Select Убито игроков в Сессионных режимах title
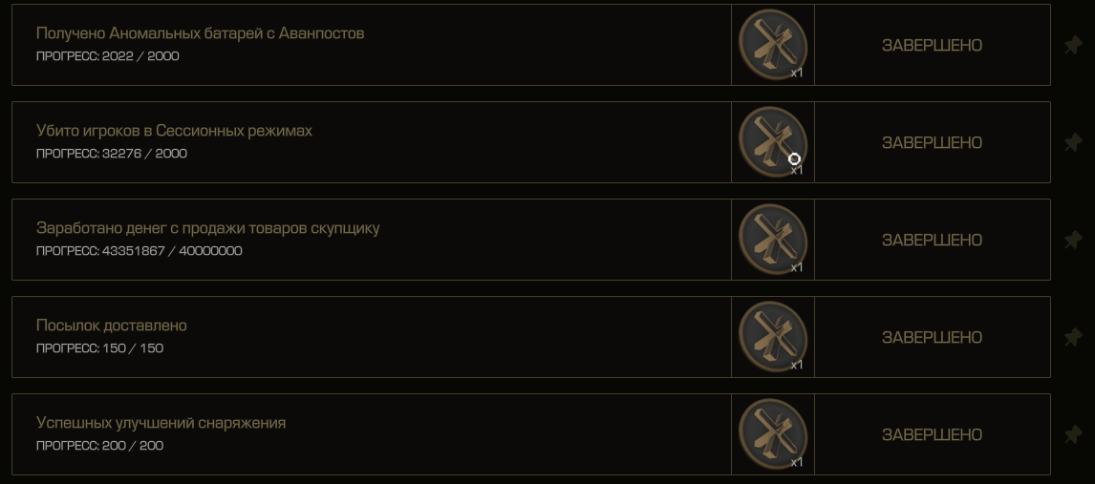 [174, 131]
